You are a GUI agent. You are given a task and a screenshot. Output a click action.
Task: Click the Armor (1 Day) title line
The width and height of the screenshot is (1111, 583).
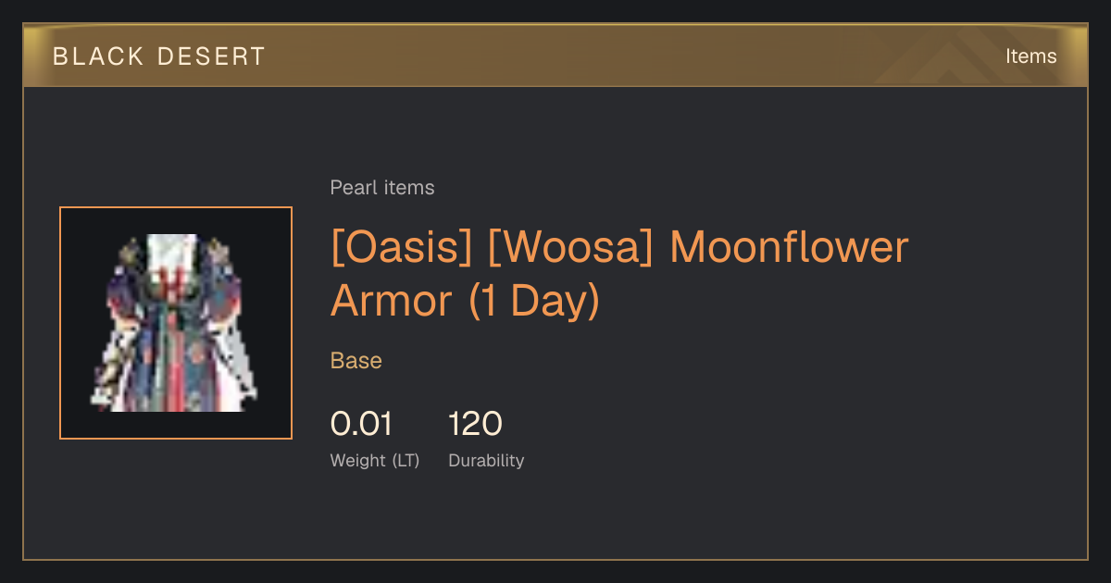(466, 302)
